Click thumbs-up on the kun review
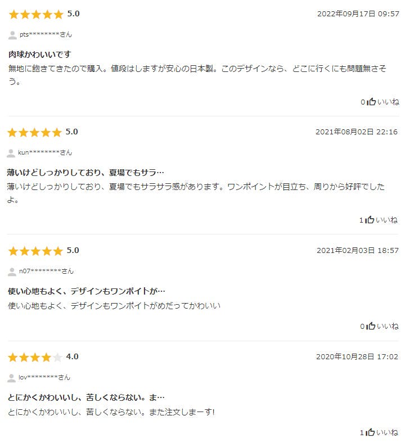Image resolution: width=401 pixels, height=443 pixels. tap(370, 220)
